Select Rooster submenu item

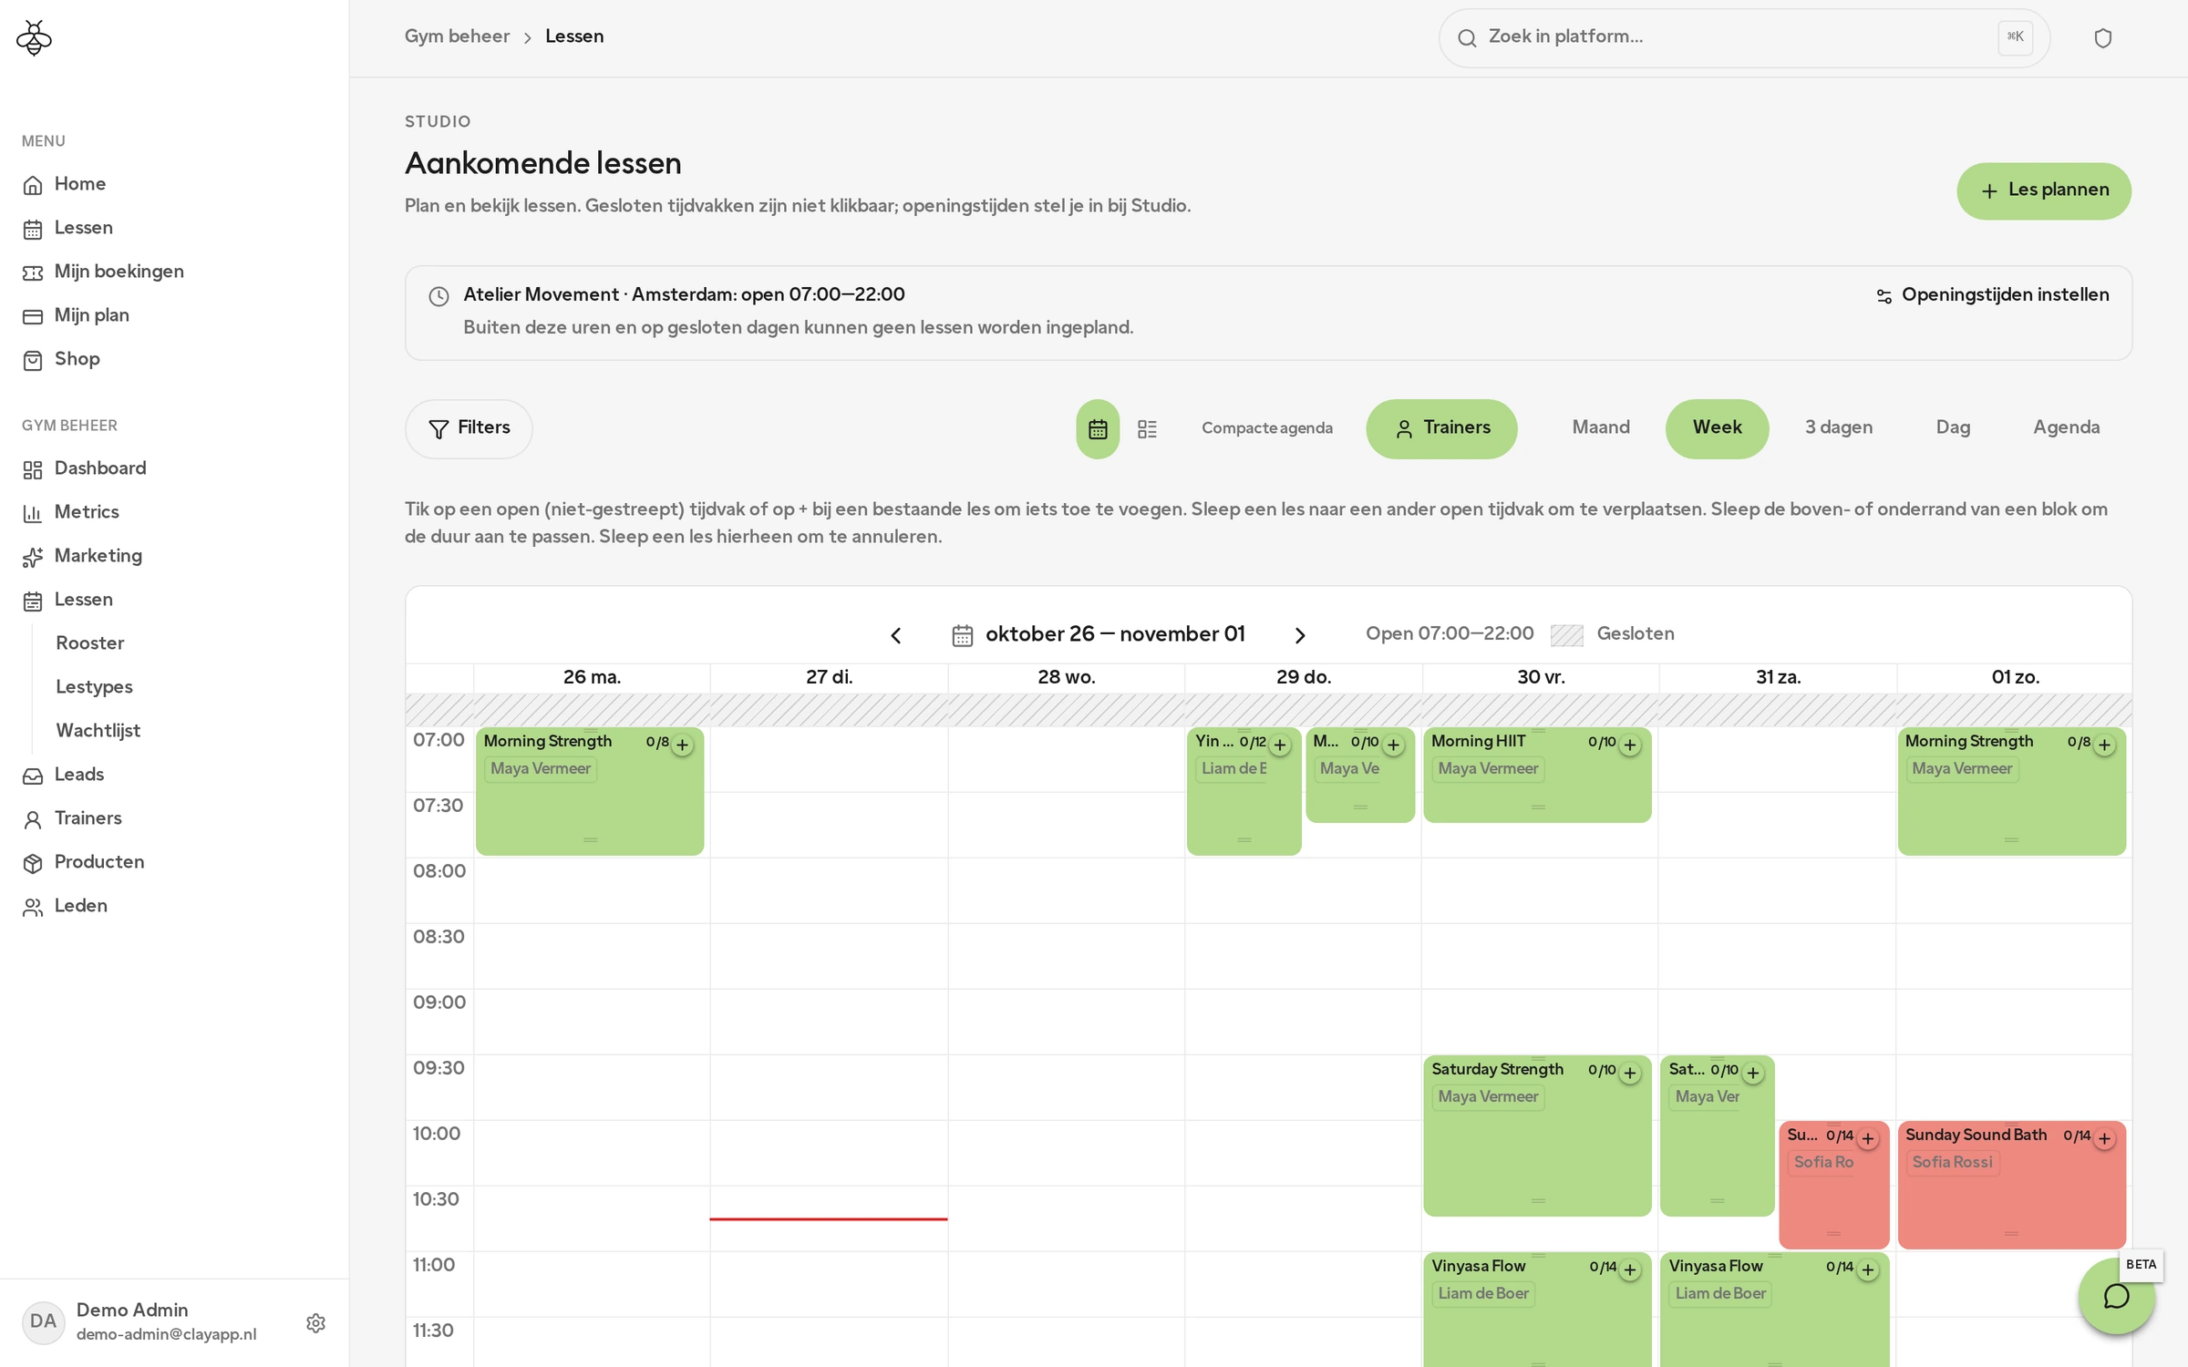click(x=89, y=643)
